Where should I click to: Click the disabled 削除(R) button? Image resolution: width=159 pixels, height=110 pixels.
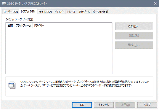click(134, 36)
